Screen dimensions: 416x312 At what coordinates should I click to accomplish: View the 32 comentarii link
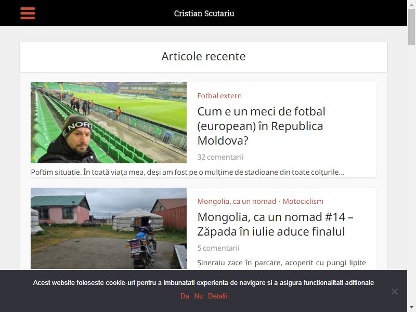pos(220,157)
